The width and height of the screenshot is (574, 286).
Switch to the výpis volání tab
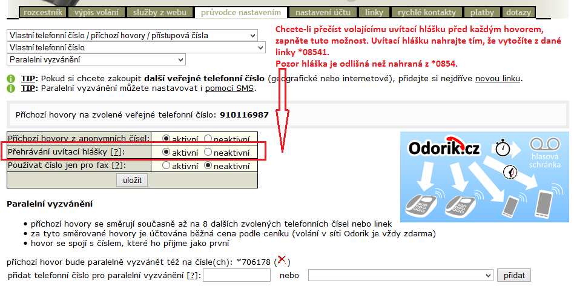click(97, 12)
